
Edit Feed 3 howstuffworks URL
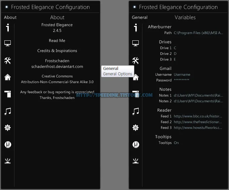[x=198, y=127]
